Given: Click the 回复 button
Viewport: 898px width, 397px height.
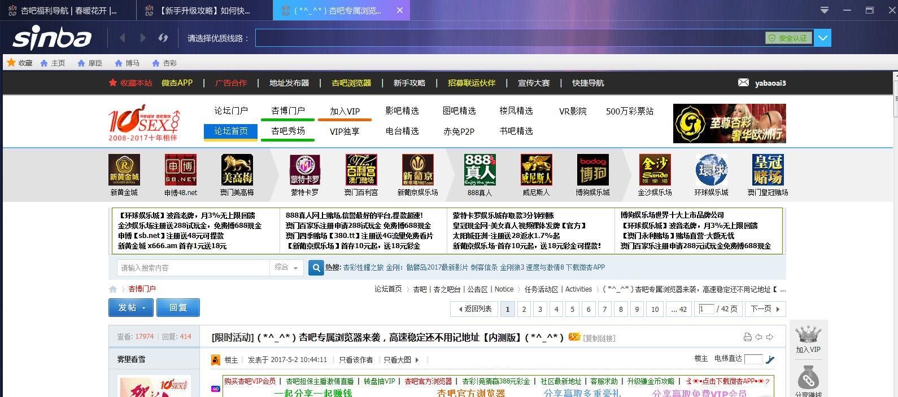Looking at the screenshot, I should (178, 307).
